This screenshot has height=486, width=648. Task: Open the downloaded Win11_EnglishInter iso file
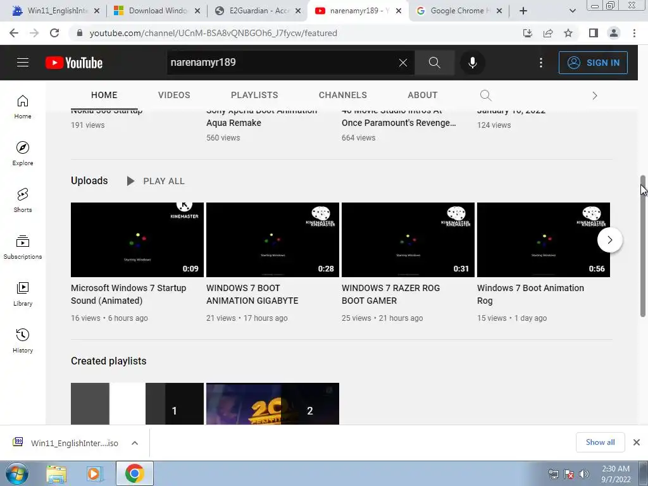65,443
